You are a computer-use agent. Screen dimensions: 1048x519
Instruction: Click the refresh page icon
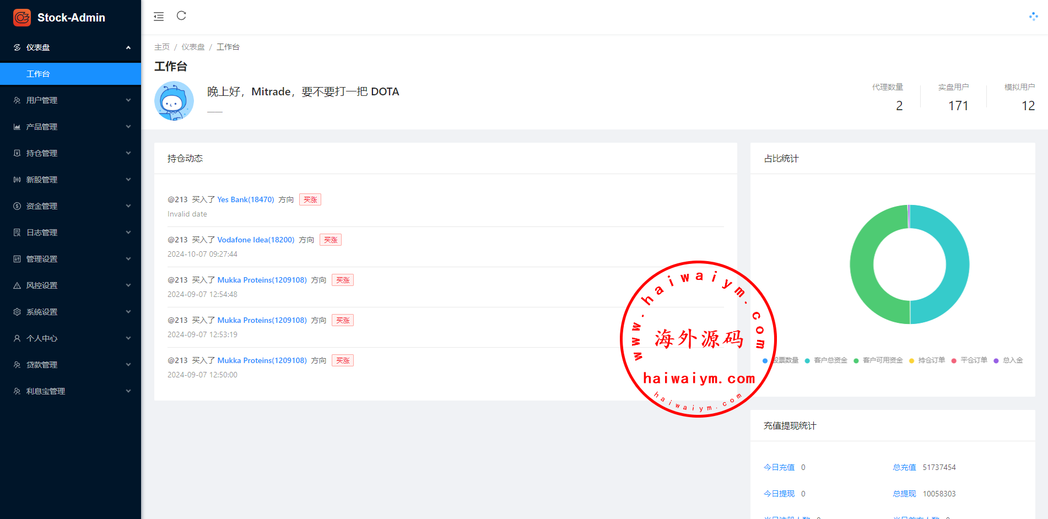[x=181, y=16]
